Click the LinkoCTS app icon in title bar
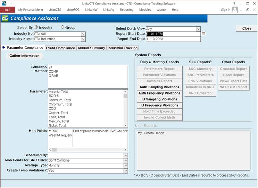This screenshot has width=258, height=188. (4, 3)
